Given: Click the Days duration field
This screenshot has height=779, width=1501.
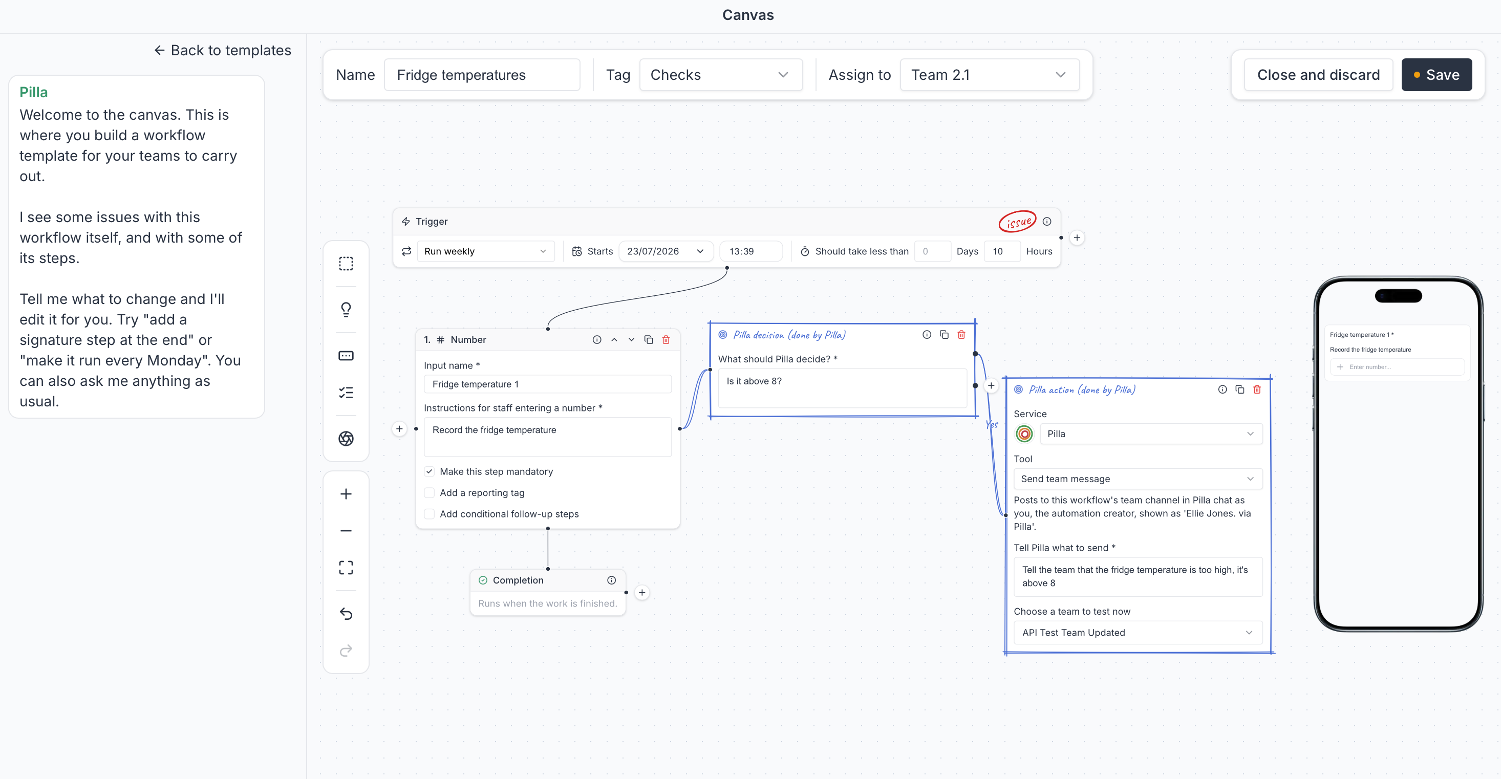Looking at the screenshot, I should pyautogui.click(x=932, y=251).
